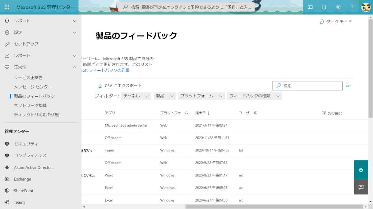The image size is (373, 209).
Task: Select the Word feedback row
Action: (225, 175)
